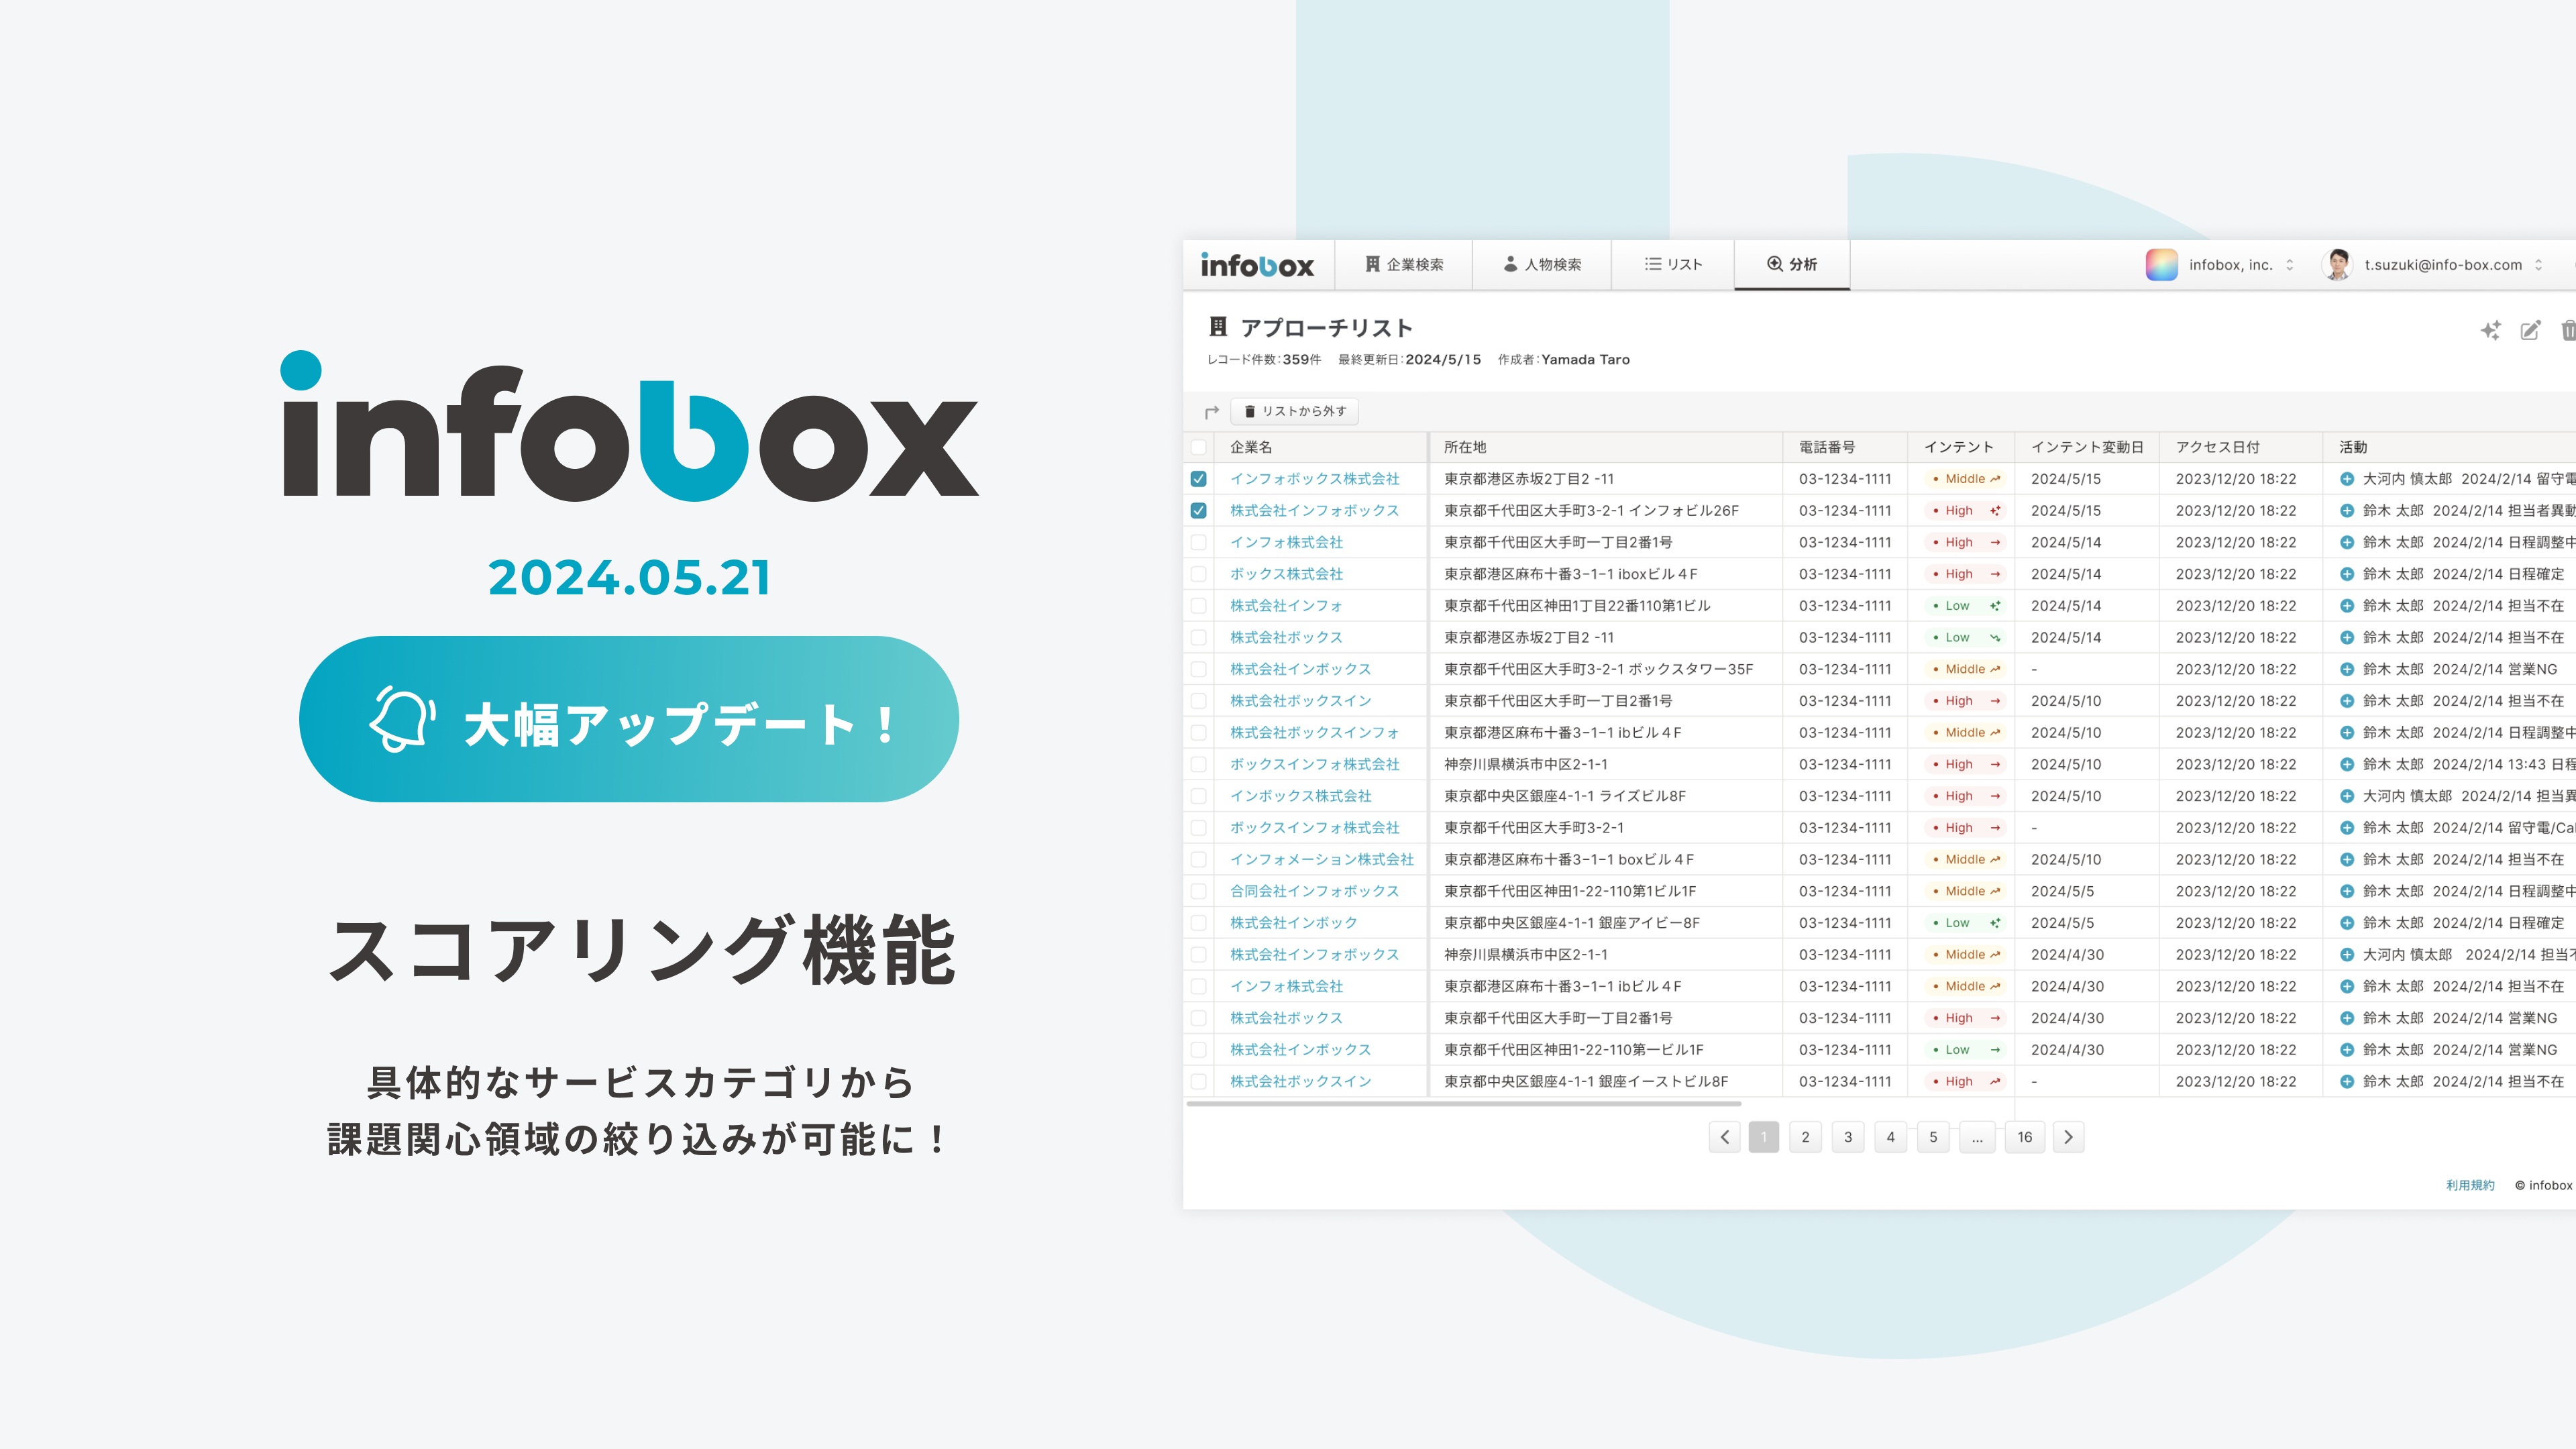Uncheck インフォボックス株式会社 row checkbox
The width and height of the screenshot is (2576, 1449).
[1199, 479]
